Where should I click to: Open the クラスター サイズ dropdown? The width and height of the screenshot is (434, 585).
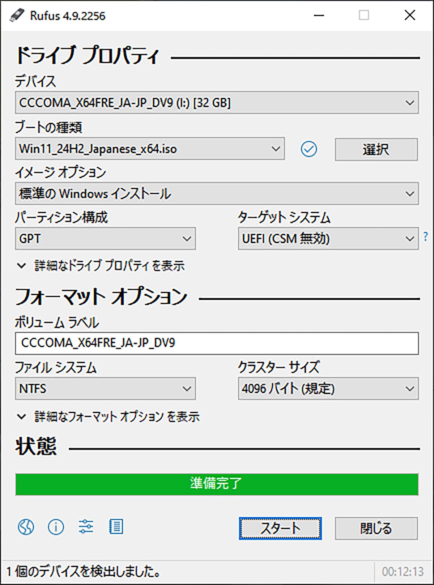click(328, 389)
